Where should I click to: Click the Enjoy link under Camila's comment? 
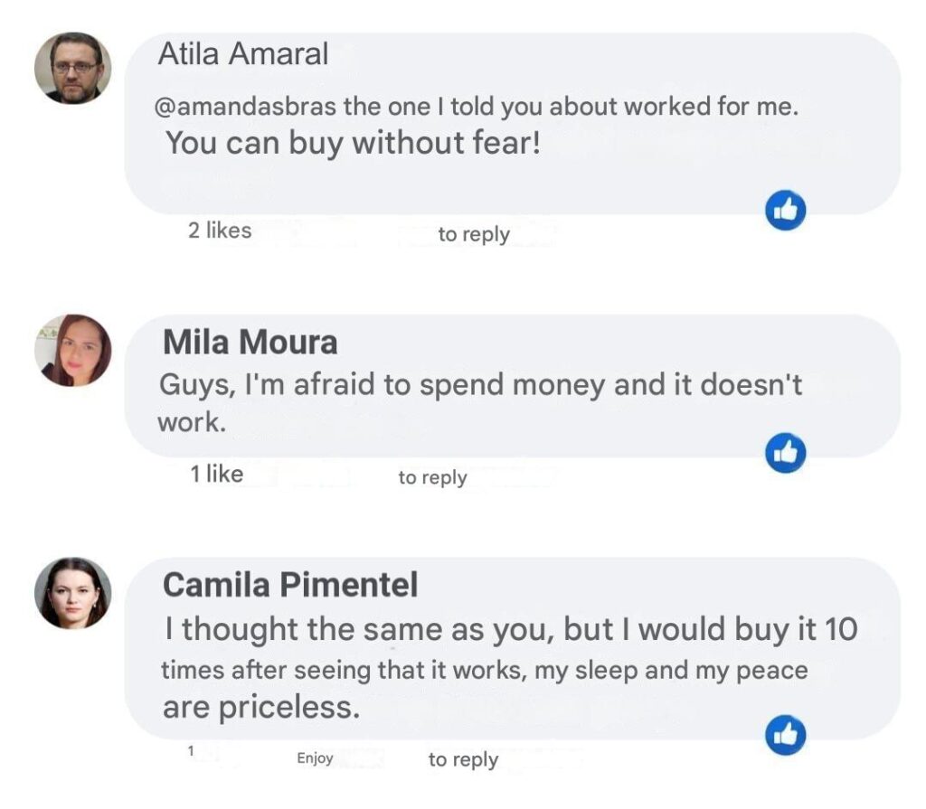pyautogui.click(x=315, y=758)
